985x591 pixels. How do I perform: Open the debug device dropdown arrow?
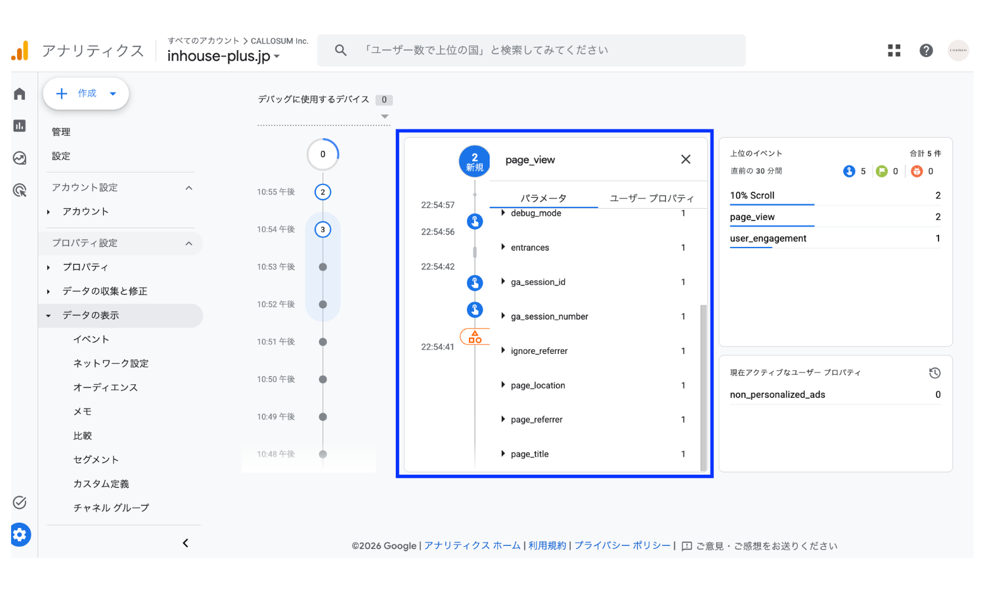(x=385, y=116)
